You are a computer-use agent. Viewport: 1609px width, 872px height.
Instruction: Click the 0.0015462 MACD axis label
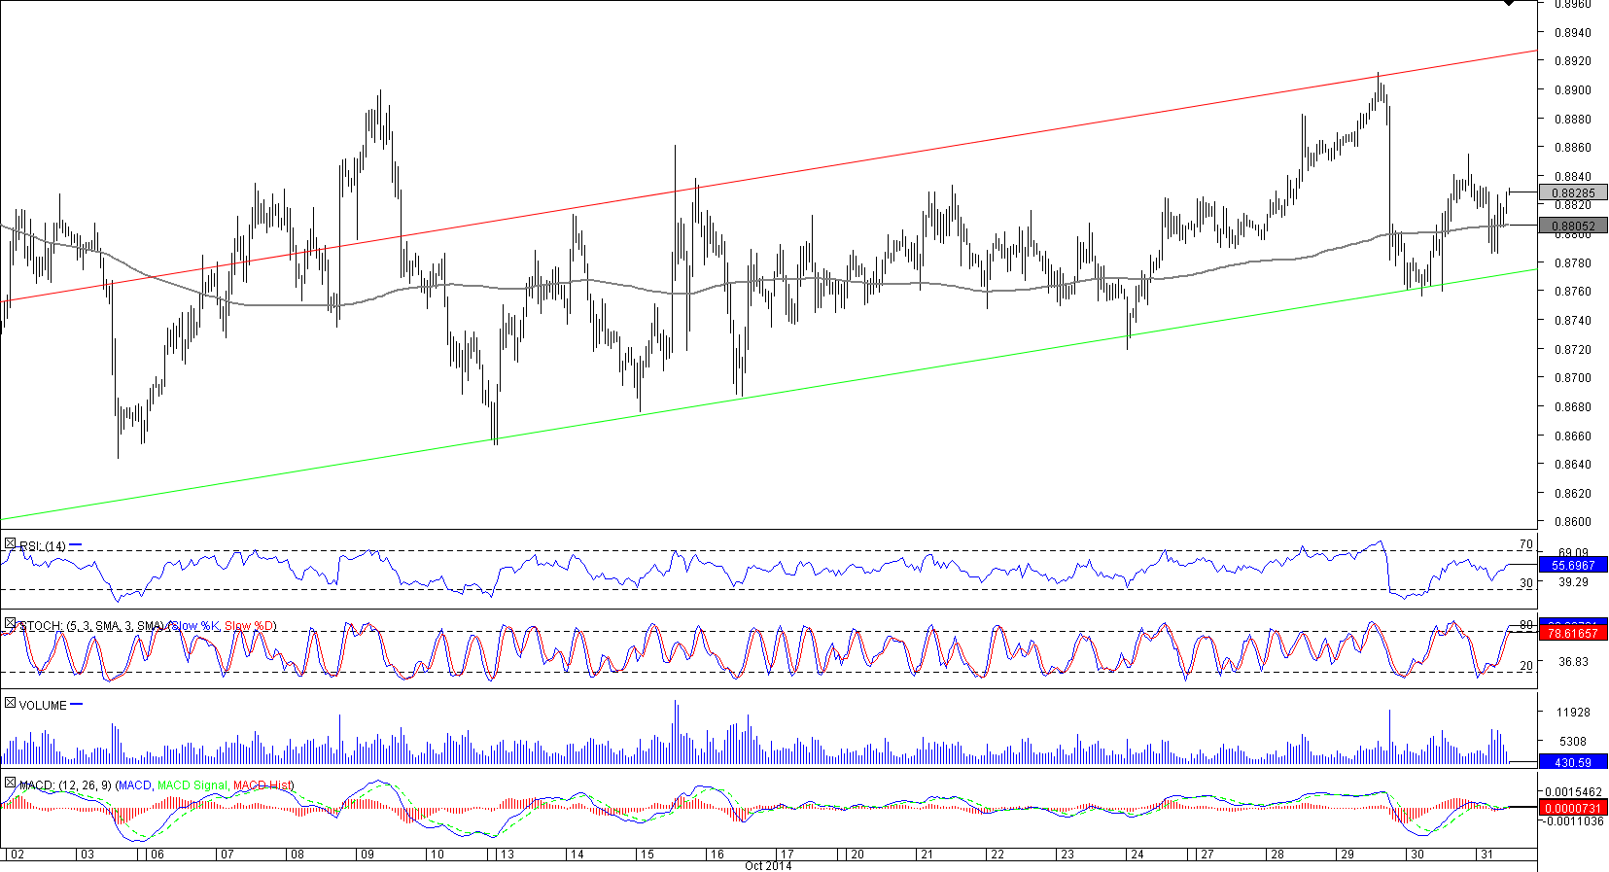point(1573,792)
